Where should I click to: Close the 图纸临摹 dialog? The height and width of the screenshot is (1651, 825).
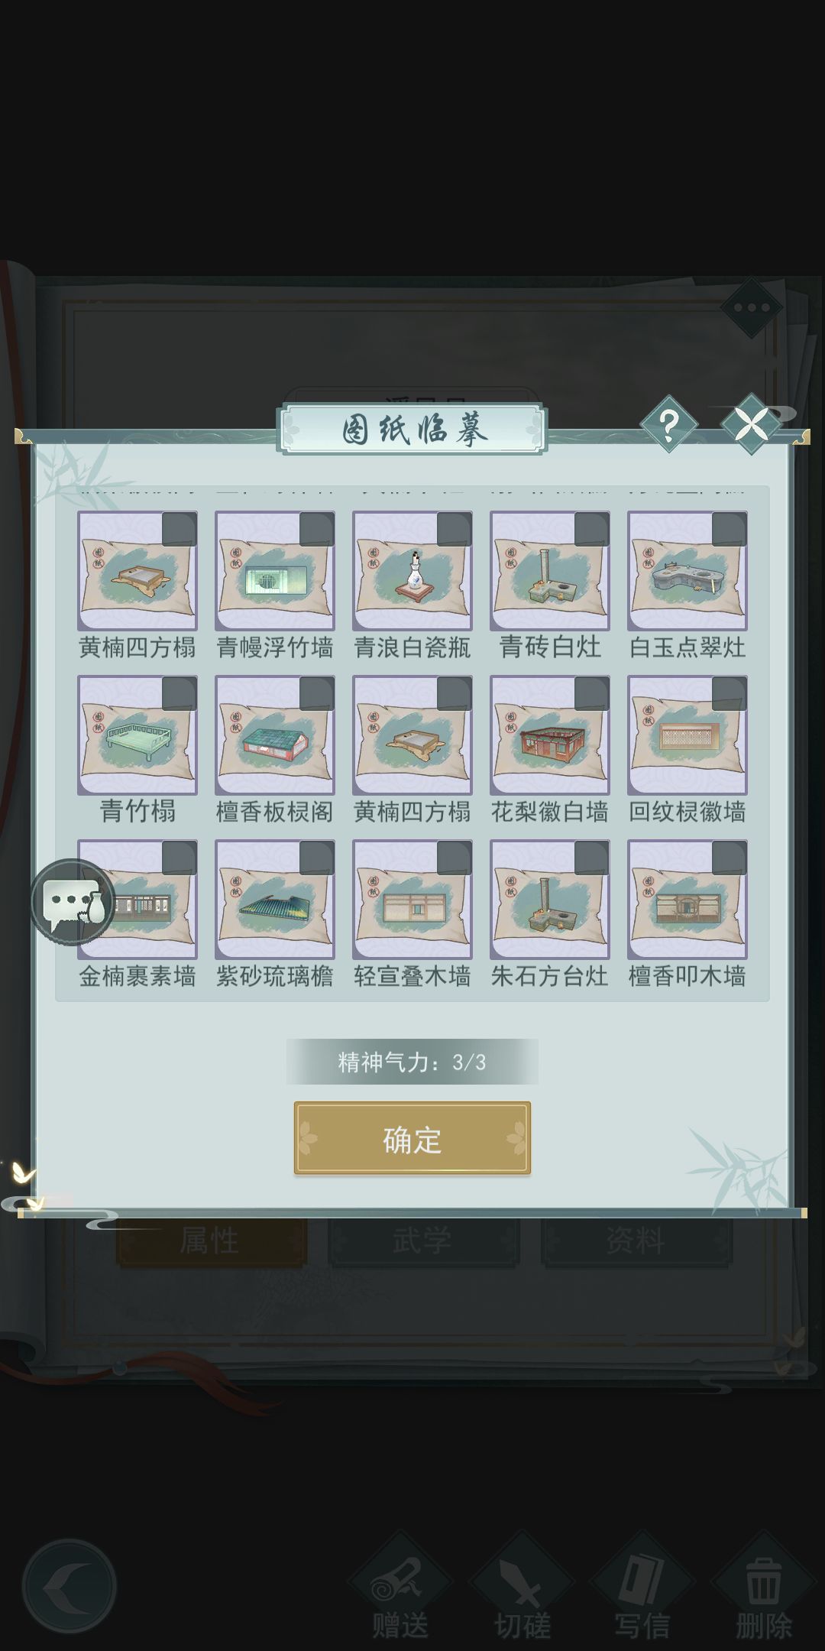click(752, 423)
